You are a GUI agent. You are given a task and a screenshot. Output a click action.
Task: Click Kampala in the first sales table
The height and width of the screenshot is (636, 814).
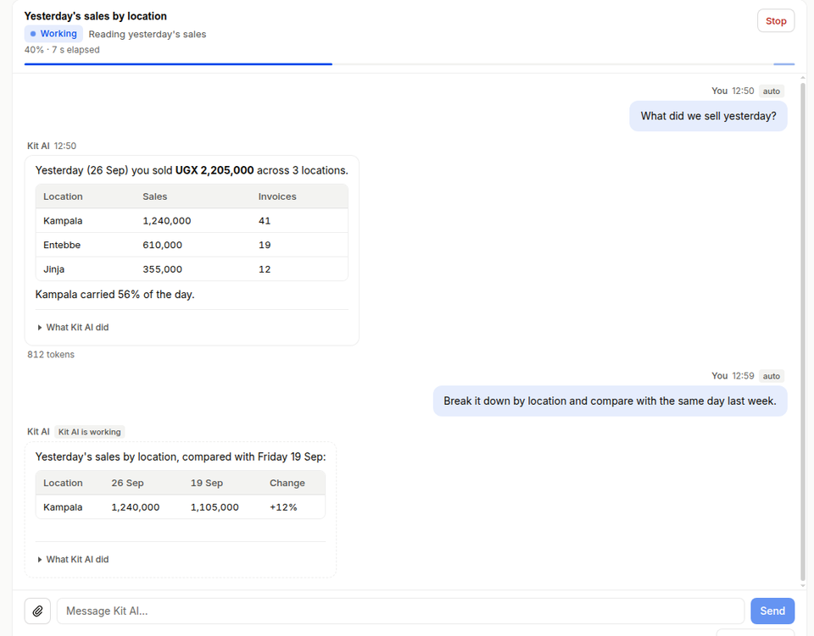63,221
